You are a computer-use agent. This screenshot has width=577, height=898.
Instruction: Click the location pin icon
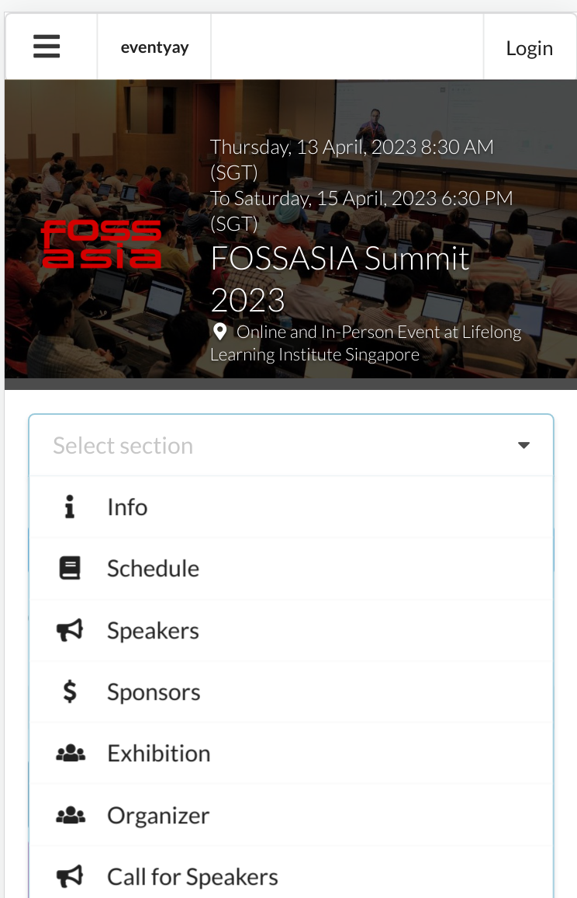[x=219, y=331]
